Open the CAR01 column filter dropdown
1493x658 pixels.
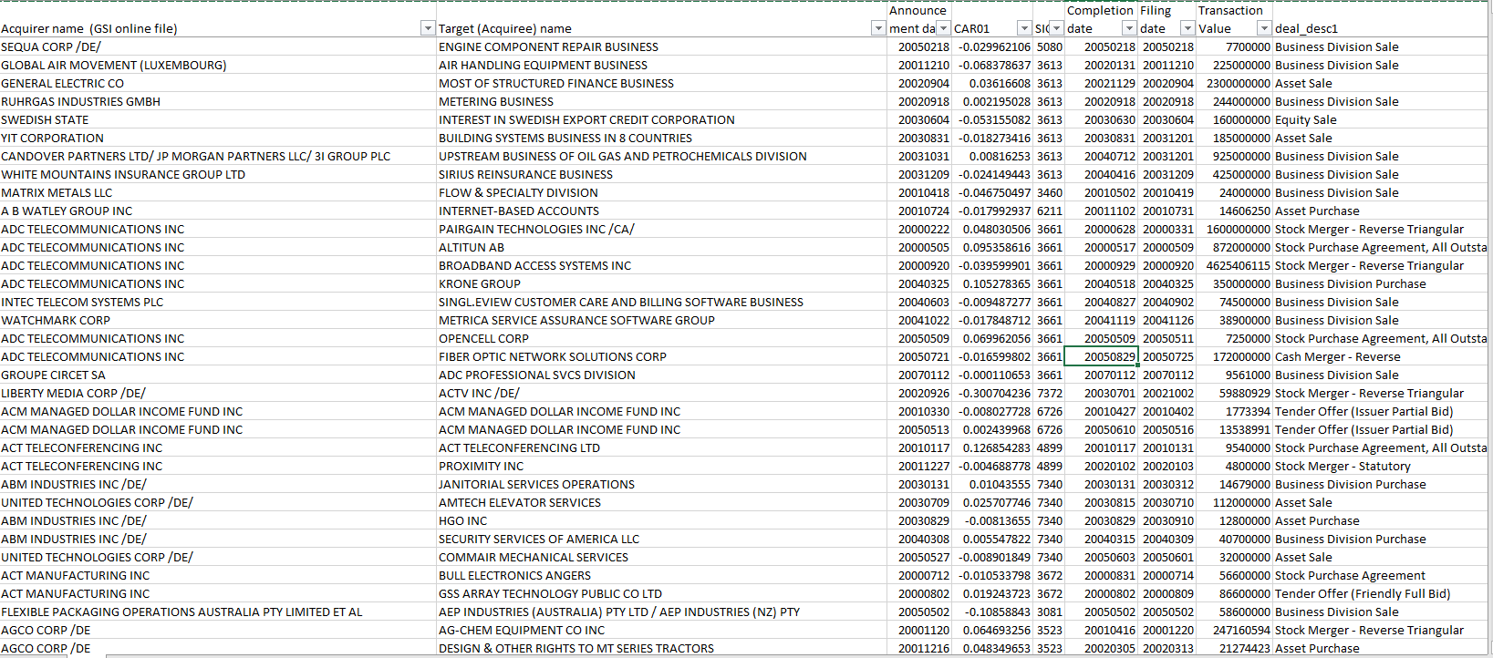click(x=1024, y=28)
